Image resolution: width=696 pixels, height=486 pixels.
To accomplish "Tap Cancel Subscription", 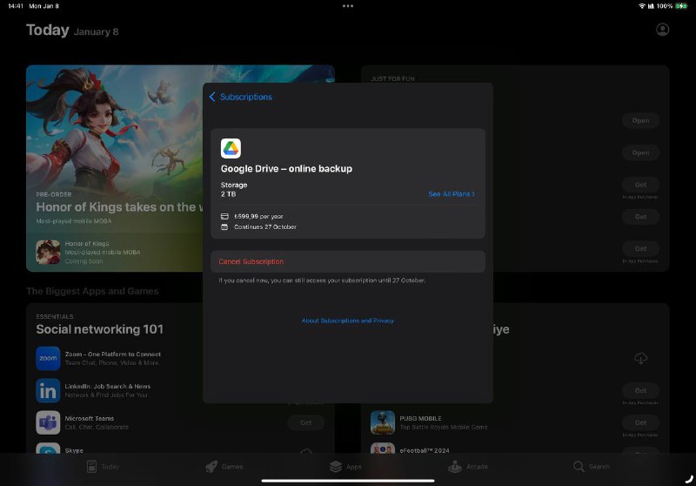I will pyautogui.click(x=348, y=261).
